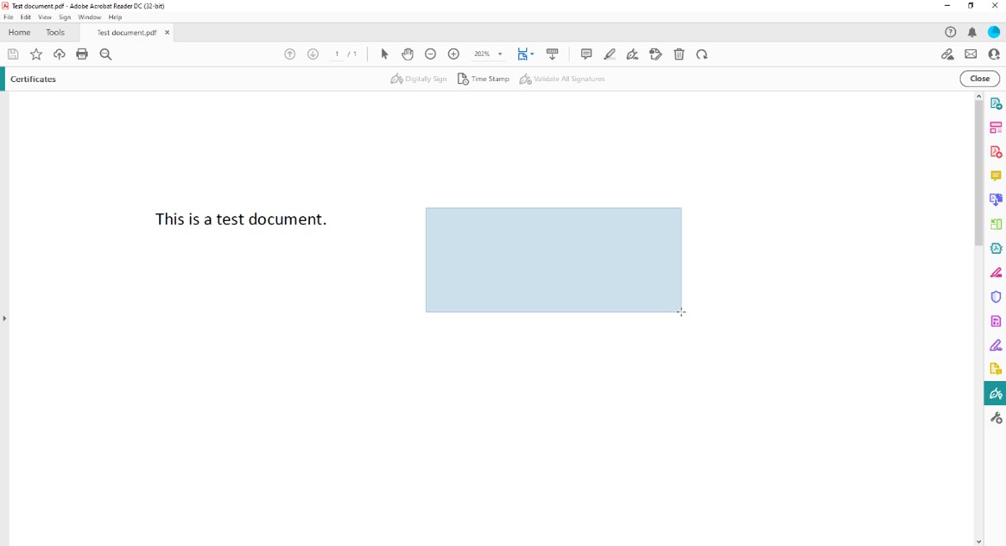
Task: Select the Selection tool arrow
Action: pyautogui.click(x=384, y=54)
